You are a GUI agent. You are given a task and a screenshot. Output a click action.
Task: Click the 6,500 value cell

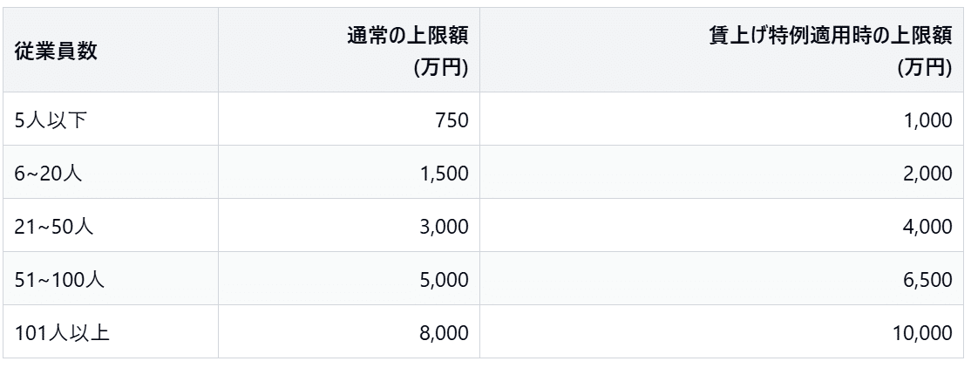(926, 279)
